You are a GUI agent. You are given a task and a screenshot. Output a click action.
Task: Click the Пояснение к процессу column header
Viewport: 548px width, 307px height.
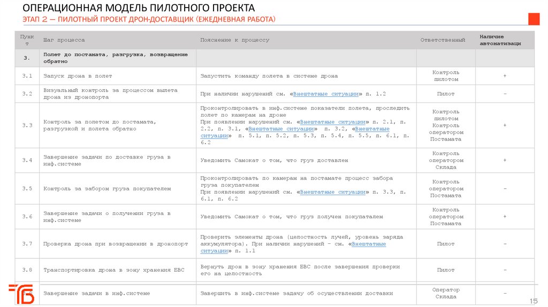234,40
